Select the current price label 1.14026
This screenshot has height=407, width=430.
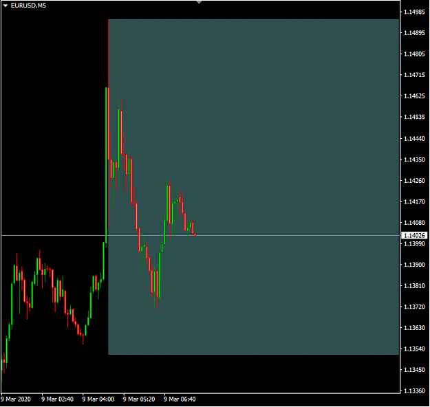point(414,235)
